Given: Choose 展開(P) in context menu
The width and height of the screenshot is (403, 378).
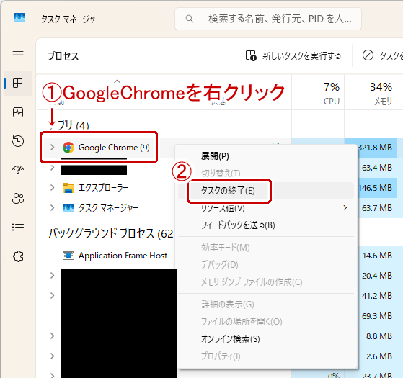Looking at the screenshot, I should coord(215,156).
